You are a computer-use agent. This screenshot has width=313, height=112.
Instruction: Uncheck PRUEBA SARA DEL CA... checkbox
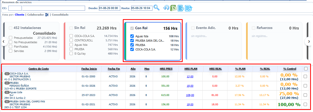tap(132, 41)
